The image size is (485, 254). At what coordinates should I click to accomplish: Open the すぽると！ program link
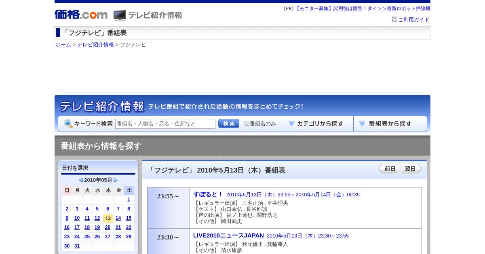point(208,194)
